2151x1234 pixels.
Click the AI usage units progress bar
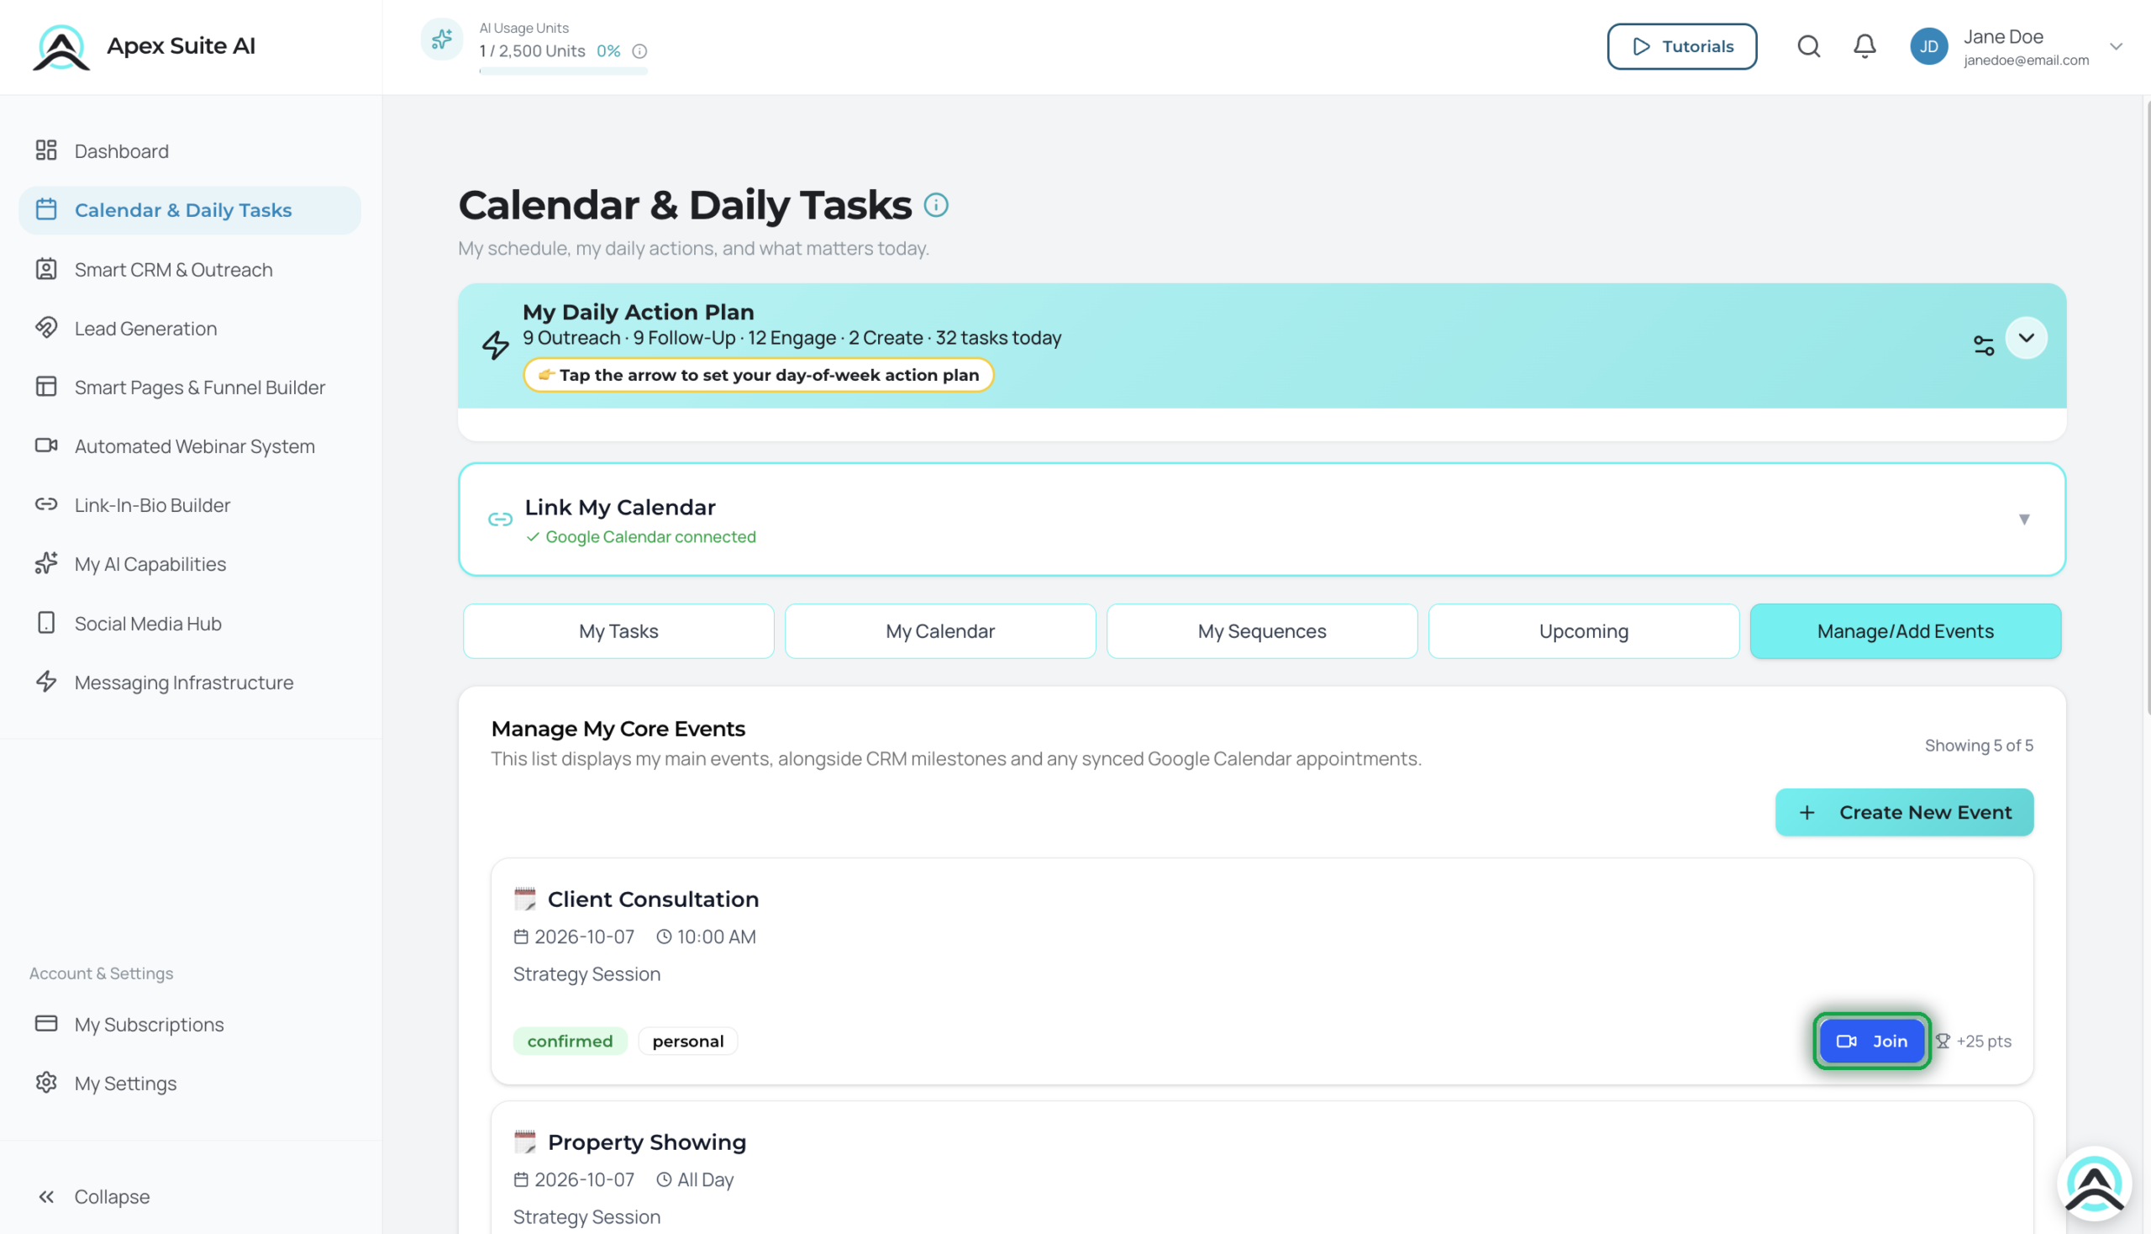[x=562, y=71]
